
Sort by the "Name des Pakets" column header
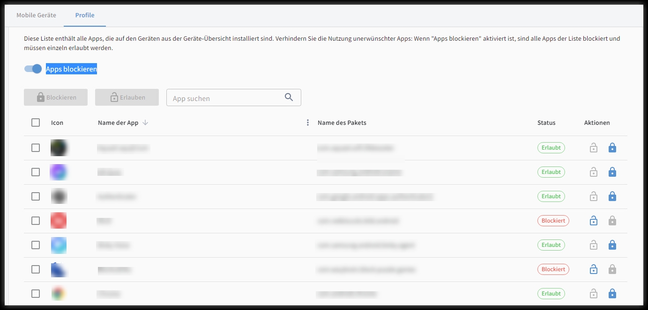click(342, 123)
